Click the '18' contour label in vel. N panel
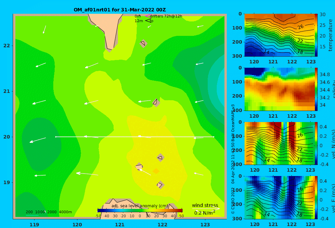Viewport: 335px width, 228px height. point(300,160)
